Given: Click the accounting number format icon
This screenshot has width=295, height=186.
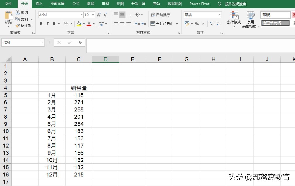Looking at the screenshot, I should [x=187, y=24].
